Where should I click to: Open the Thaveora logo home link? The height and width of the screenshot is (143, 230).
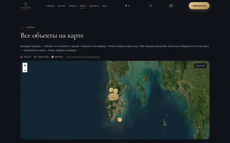26,6
